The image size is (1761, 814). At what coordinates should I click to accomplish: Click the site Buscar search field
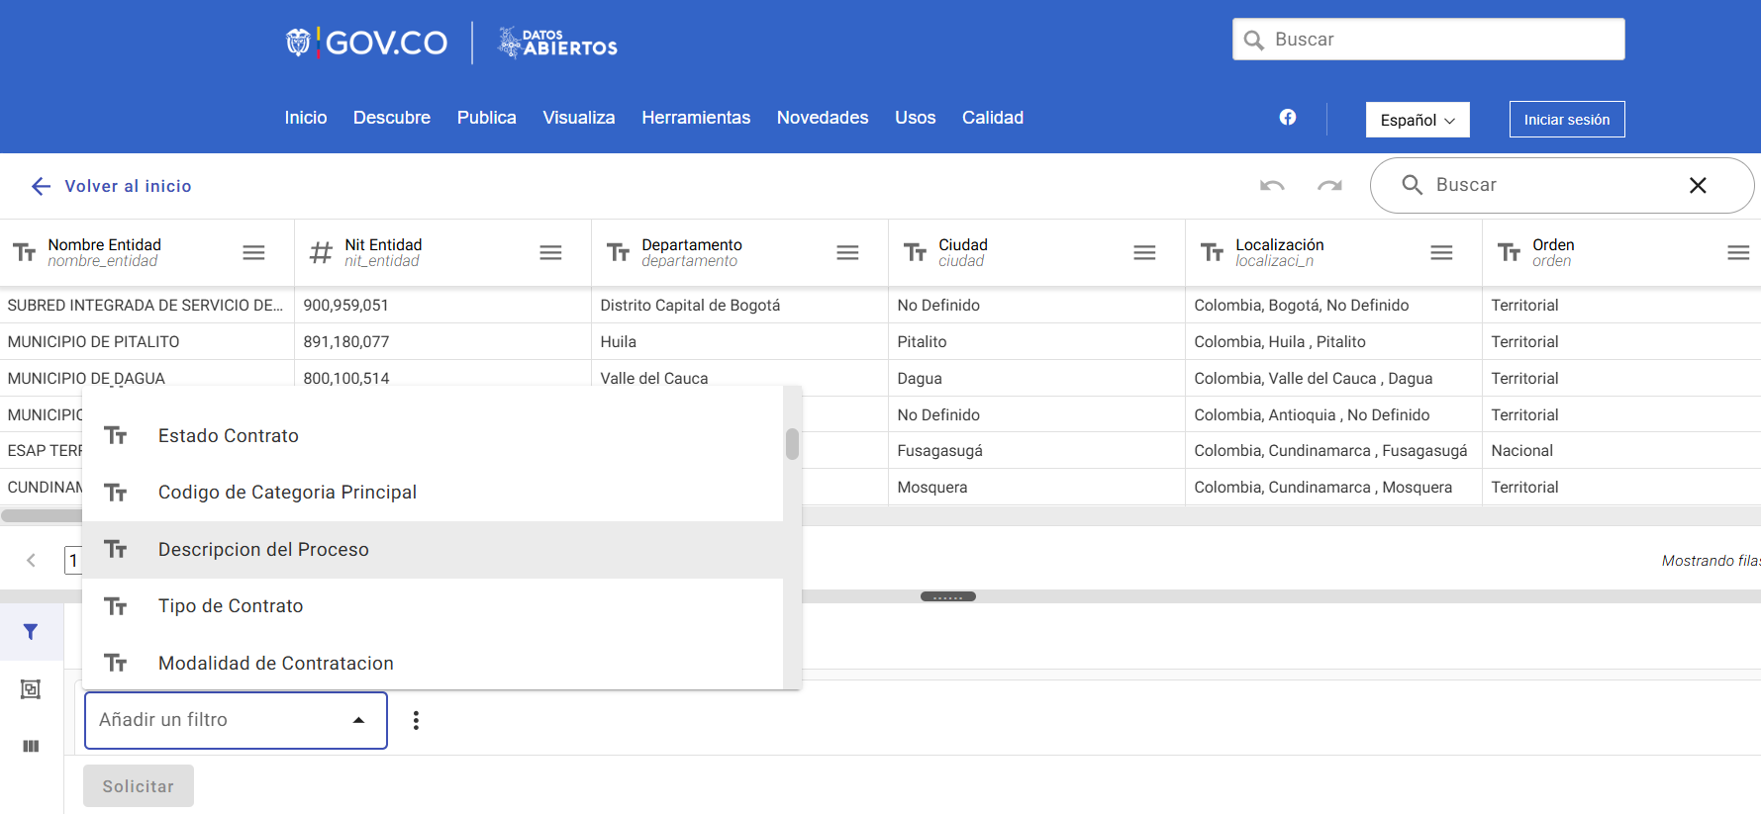point(1428,40)
